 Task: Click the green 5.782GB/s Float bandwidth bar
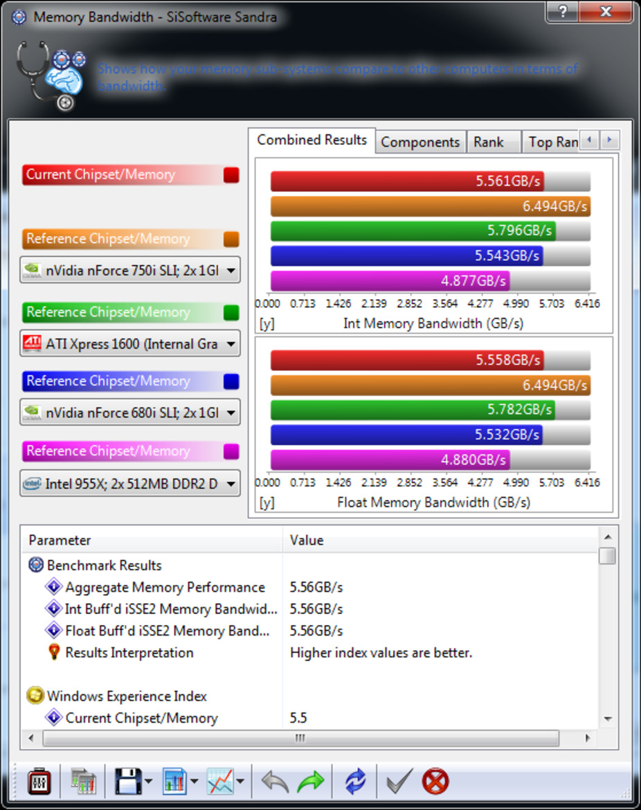413,410
